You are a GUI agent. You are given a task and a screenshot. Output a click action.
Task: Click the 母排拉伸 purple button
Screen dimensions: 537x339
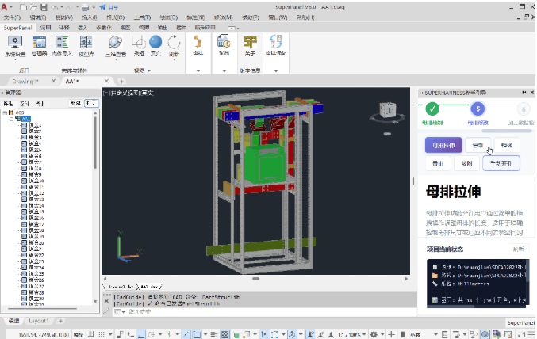443,146
